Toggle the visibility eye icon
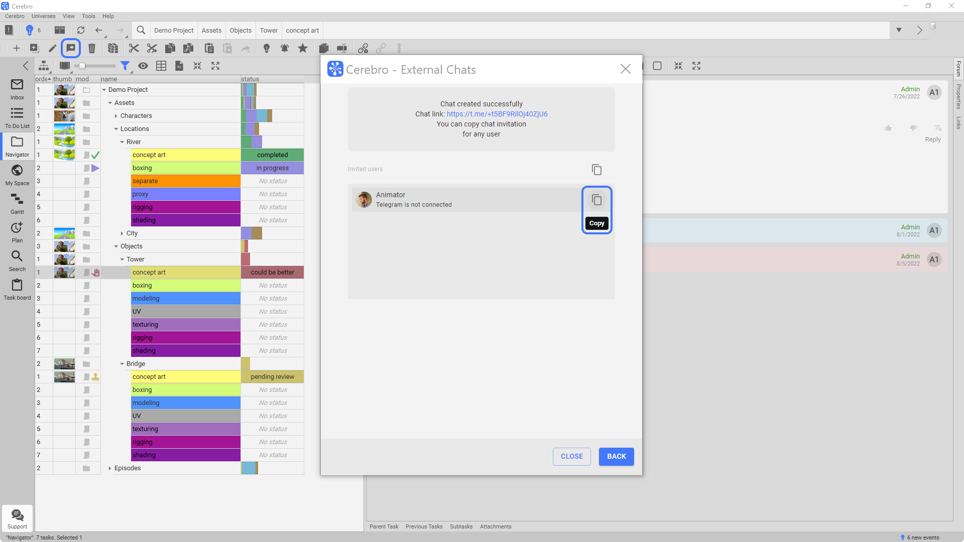 [143, 66]
